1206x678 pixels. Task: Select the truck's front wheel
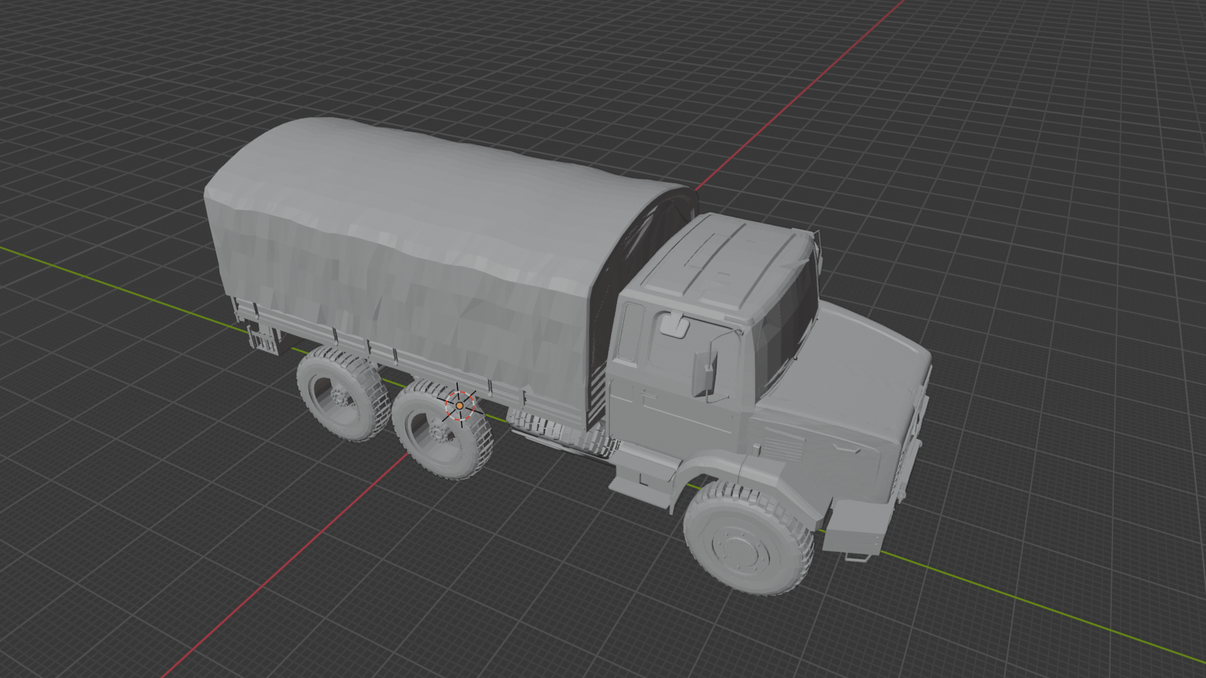[x=749, y=539]
